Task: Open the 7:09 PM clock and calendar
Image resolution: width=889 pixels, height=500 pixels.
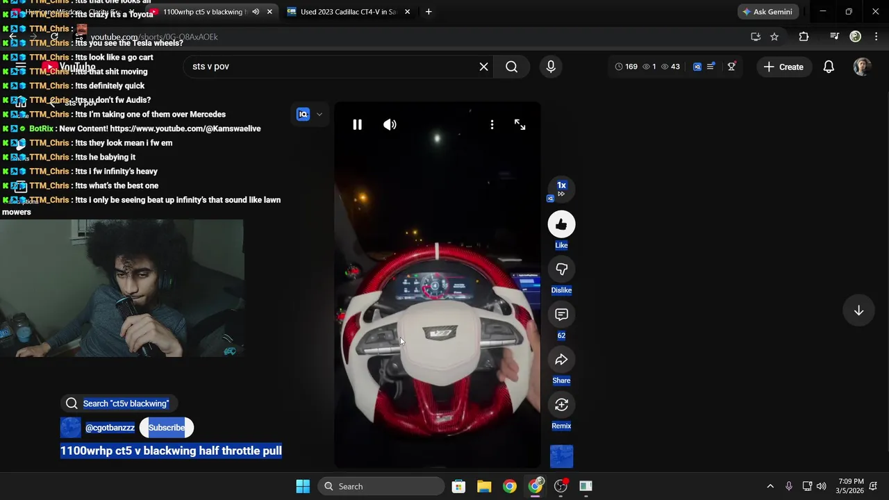Action: pos(851,486)
